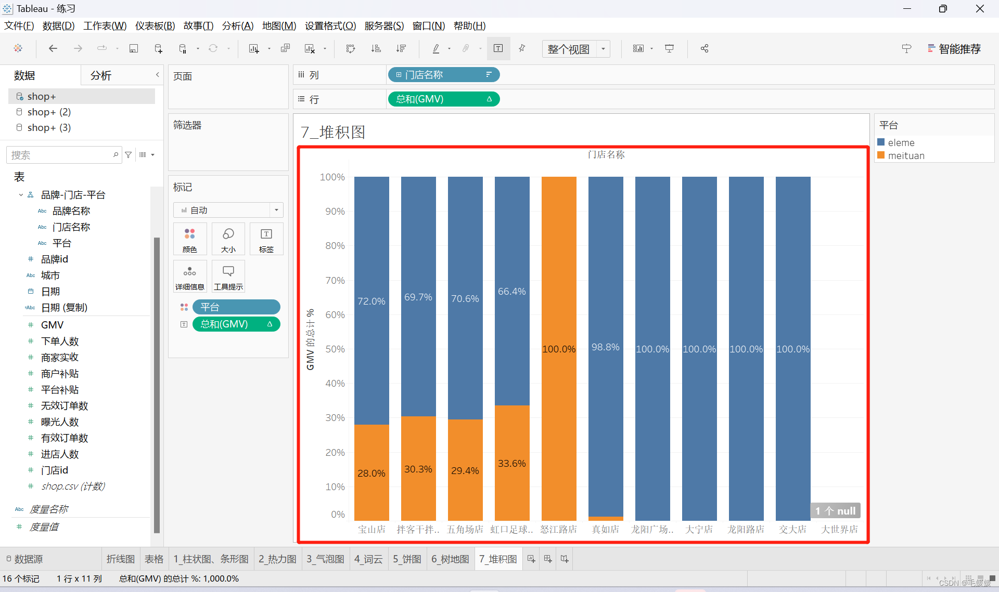
Task: Save the workbook with save icon
Action: (x=134, y=48)
